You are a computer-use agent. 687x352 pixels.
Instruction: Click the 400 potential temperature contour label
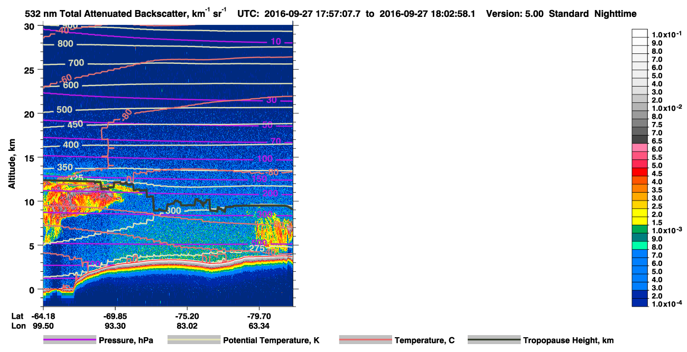[70, 145]
